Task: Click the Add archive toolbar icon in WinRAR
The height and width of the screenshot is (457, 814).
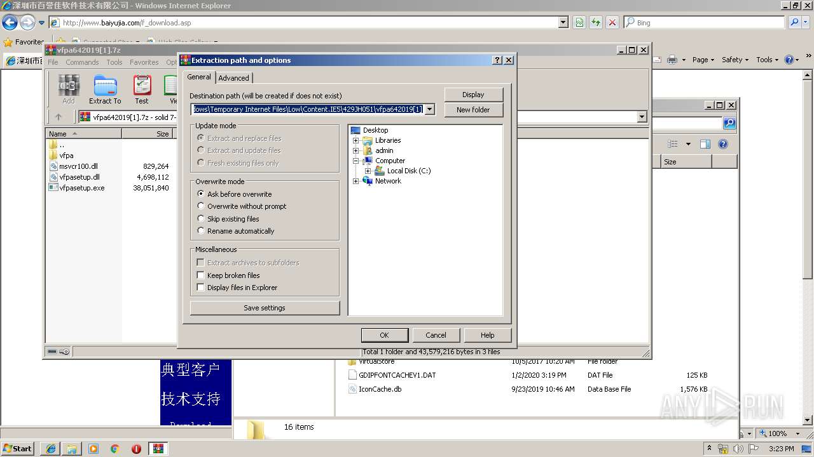Action: point(69,89)
